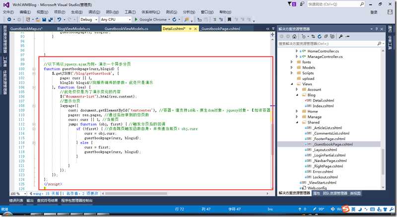397x217 pixels.
Task: Click the browser refresh icon in the toolbar
Action: click(175, 19)
